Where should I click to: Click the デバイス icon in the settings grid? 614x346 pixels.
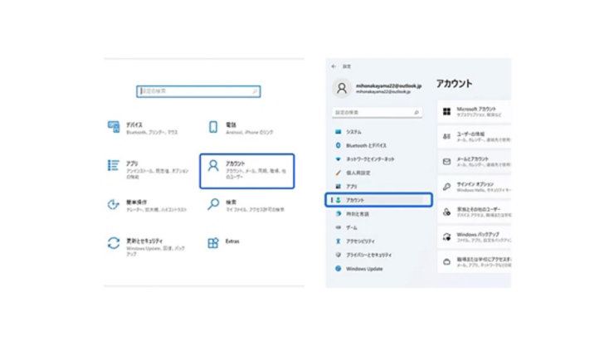pyautogui.click(x=115, y=127)
